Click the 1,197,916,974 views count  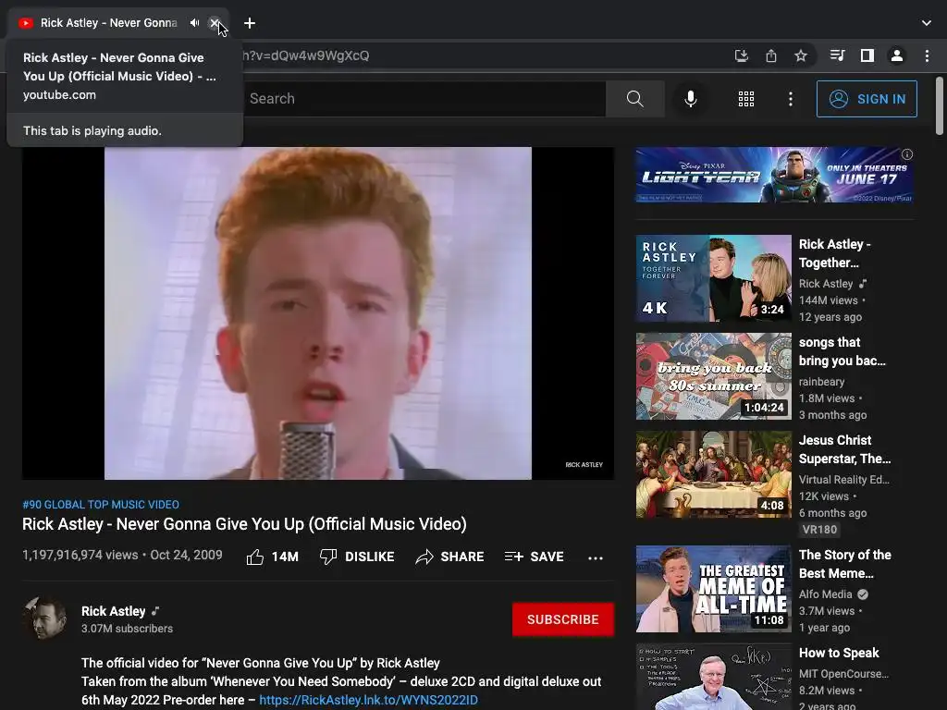[80, 555]
